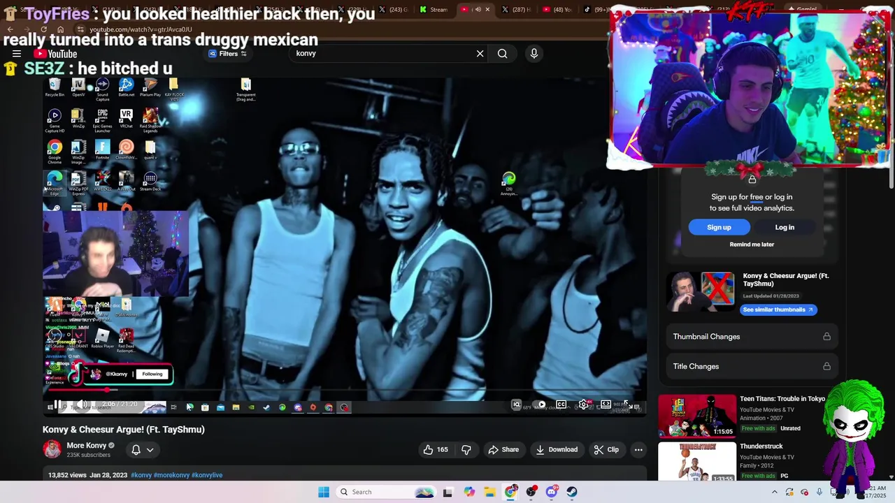Start voice search with the microphone
This screenshot has width=895, height=503.
(534, 54)
